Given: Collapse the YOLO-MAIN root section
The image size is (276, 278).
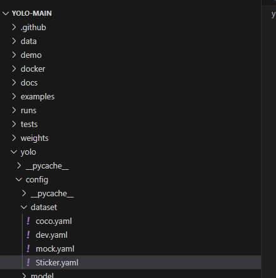Looking at the screenshot, I should (x=6, y=14).
